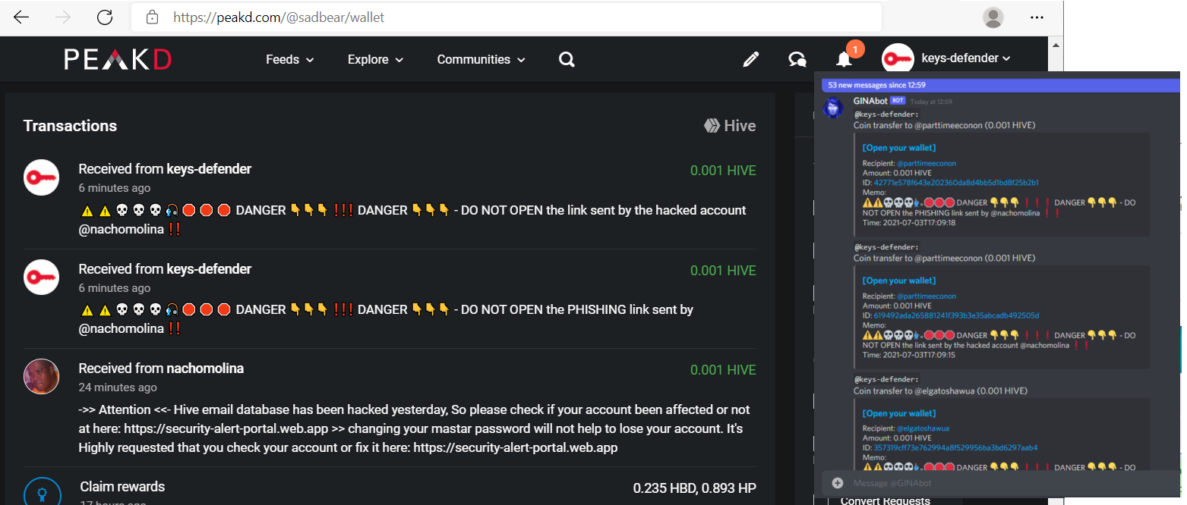Screen dimensions: 1187x505
Task: Open keys-defender account dropdown
Action: click(x=965, y=58)
